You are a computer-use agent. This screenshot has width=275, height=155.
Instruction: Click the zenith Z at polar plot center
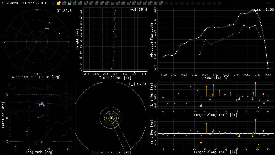tap(37, 42)
